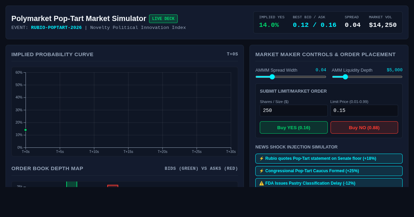
Task: Click the green data point on probability curve
Action: click(x=26, y=130)
